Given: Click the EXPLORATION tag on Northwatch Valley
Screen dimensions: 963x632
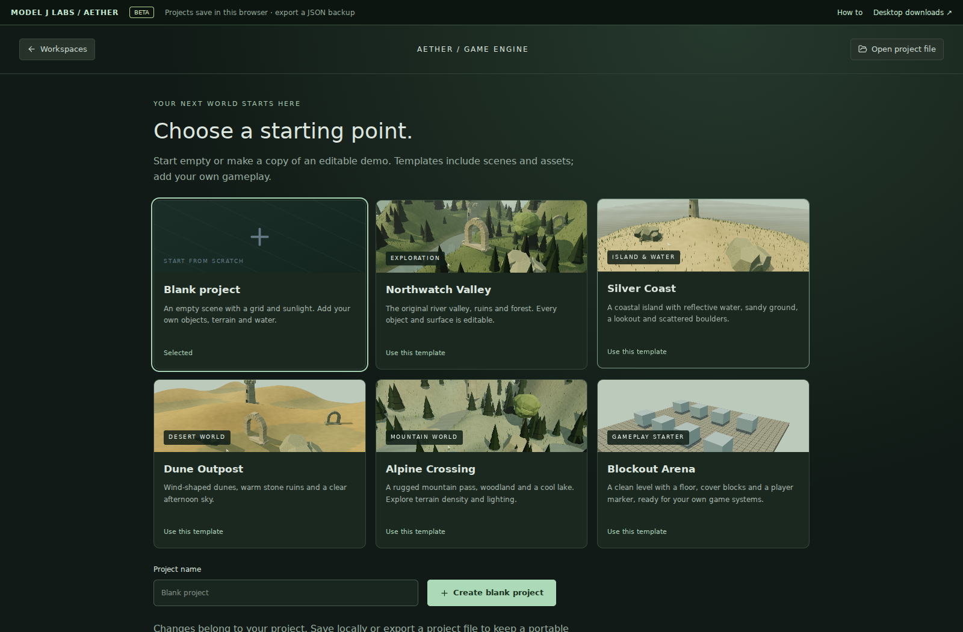Looking at the screenshot, I should click(x=415, y=258).
